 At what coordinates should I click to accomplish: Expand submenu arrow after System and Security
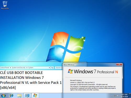tap(27, 68)
